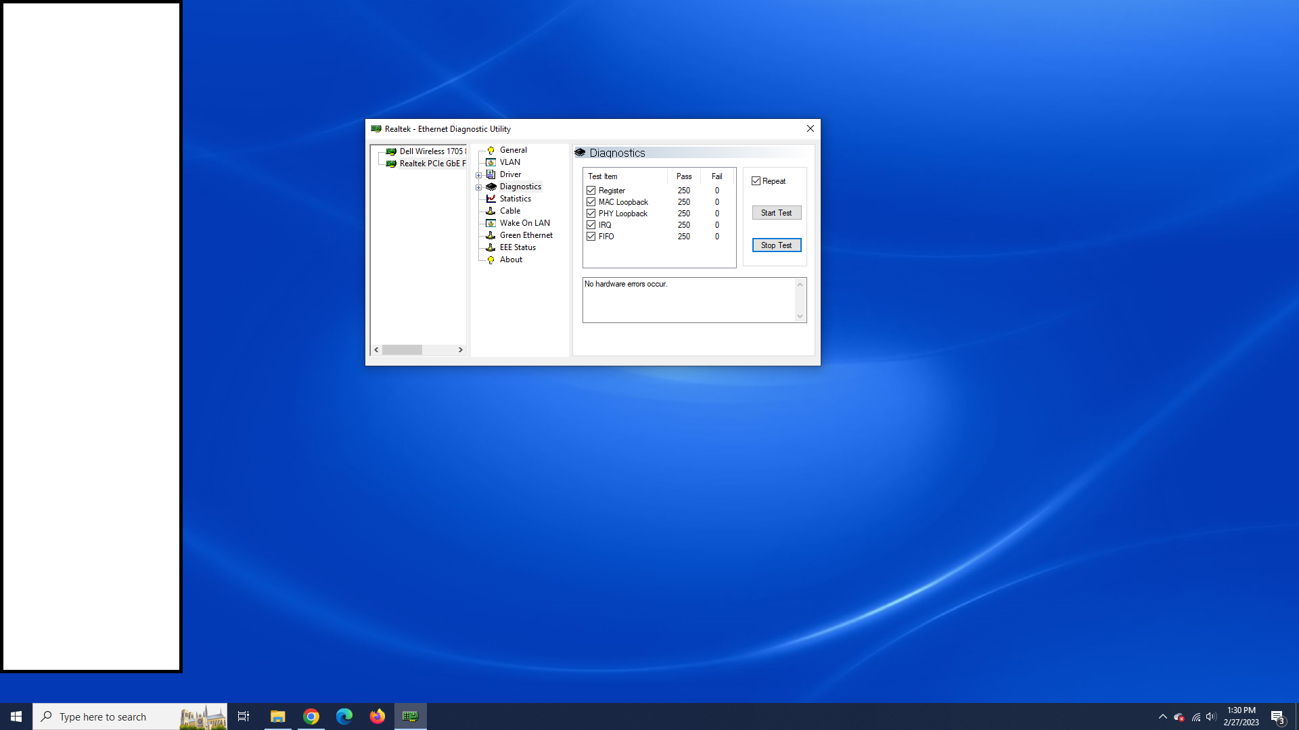Click the taskbar clock showing 1:30 PM
Screen dimensions: 1299x730
pyautogui.click(x=1241, y=716)
